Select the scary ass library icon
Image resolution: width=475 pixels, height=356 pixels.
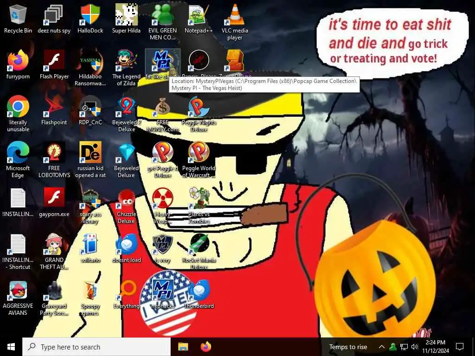(x=90, y=206)
